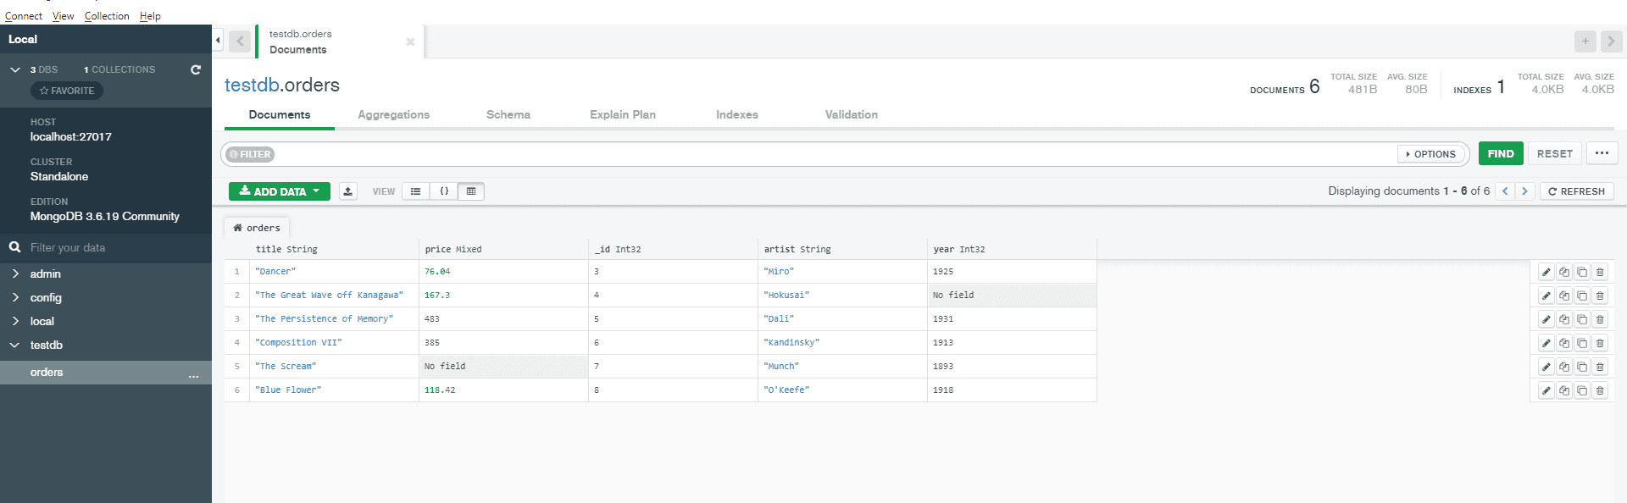1627x503 pixels.
Task: Collapse the testdb database
Action: click(x=15, y=345)
